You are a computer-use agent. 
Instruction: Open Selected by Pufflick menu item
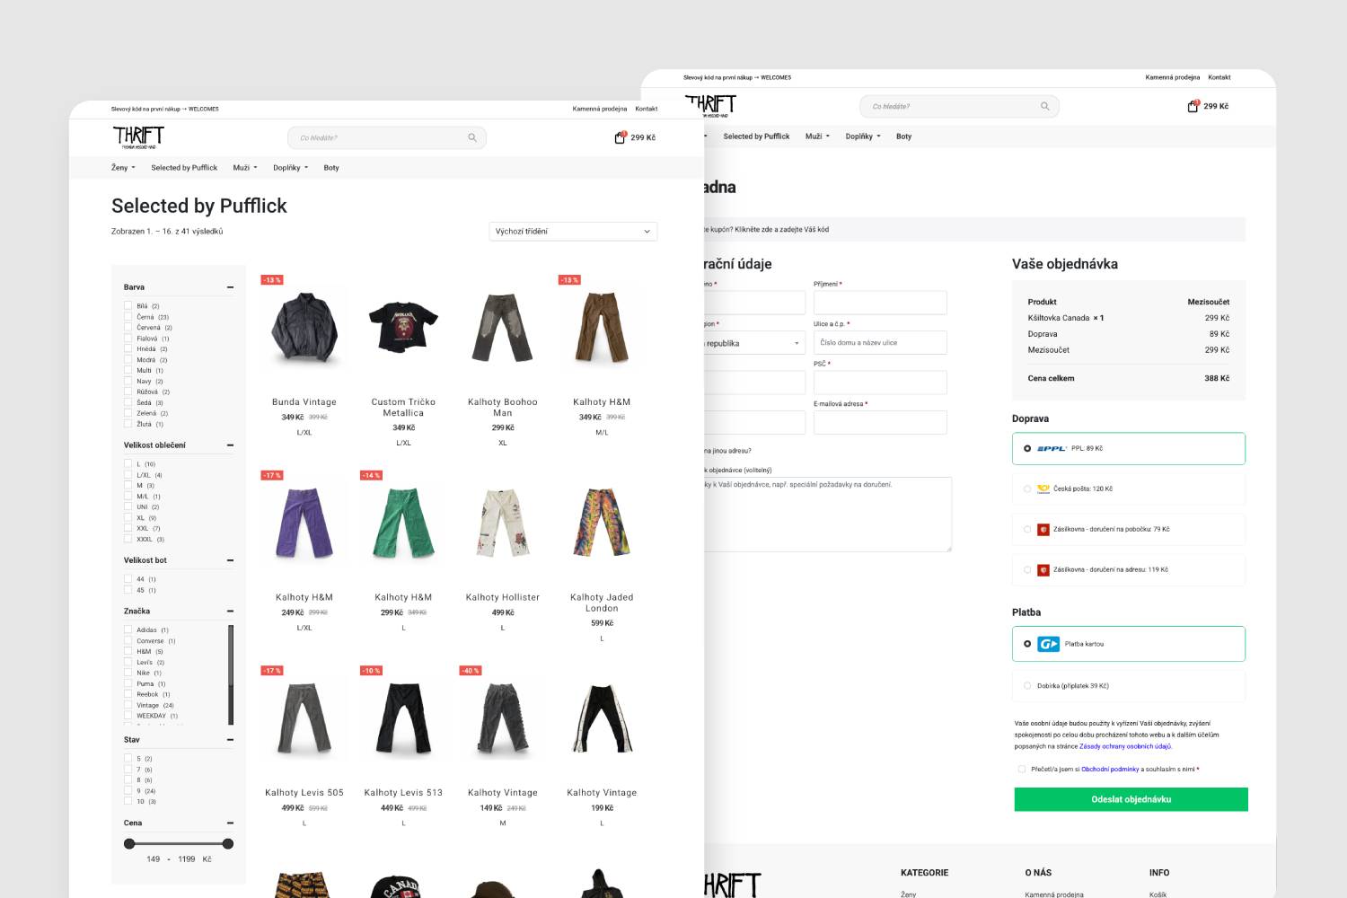tap(184, 168)
